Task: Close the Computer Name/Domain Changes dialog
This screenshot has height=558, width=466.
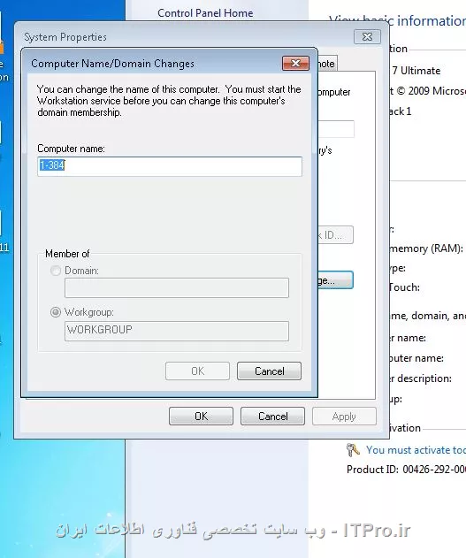Action: click(x=295, y=64)
